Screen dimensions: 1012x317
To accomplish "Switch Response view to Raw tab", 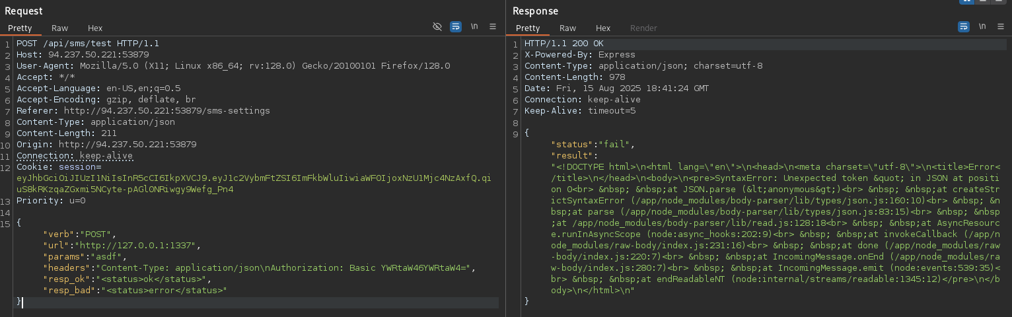I will [x=568, y=28].
